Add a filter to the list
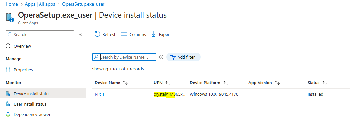Viewport: 350px width, 121px height. click(x=183, y=57)
